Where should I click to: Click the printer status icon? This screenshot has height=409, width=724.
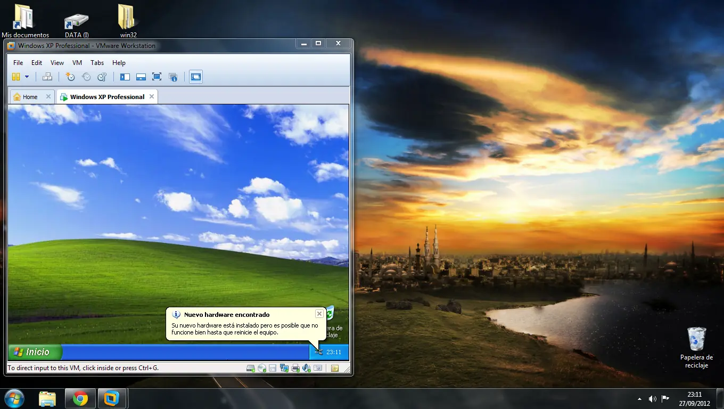point(295,368)
